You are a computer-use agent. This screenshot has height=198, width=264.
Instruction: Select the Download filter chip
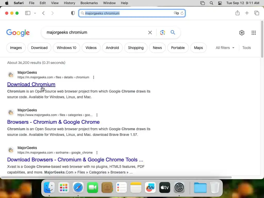point(39,48)
